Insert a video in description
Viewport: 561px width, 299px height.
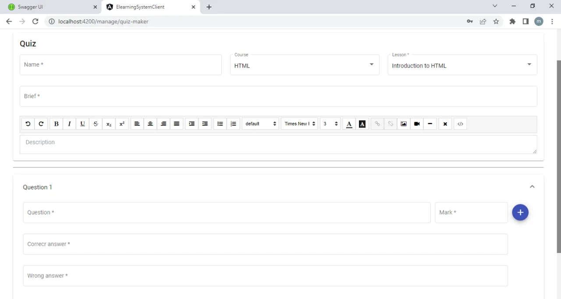pos(417,124)
